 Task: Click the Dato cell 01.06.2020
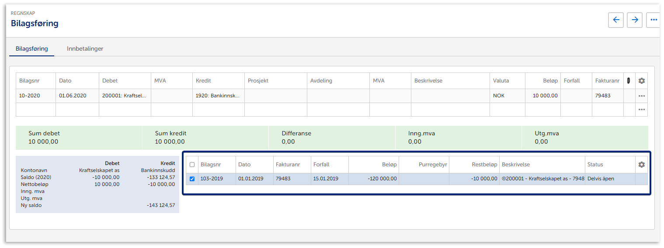click(77, 96)
